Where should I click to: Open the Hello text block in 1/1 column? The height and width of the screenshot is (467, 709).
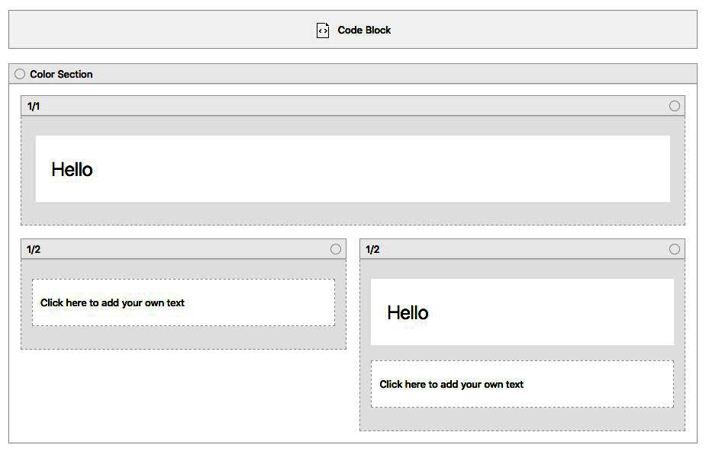click(x=353, y=169)
